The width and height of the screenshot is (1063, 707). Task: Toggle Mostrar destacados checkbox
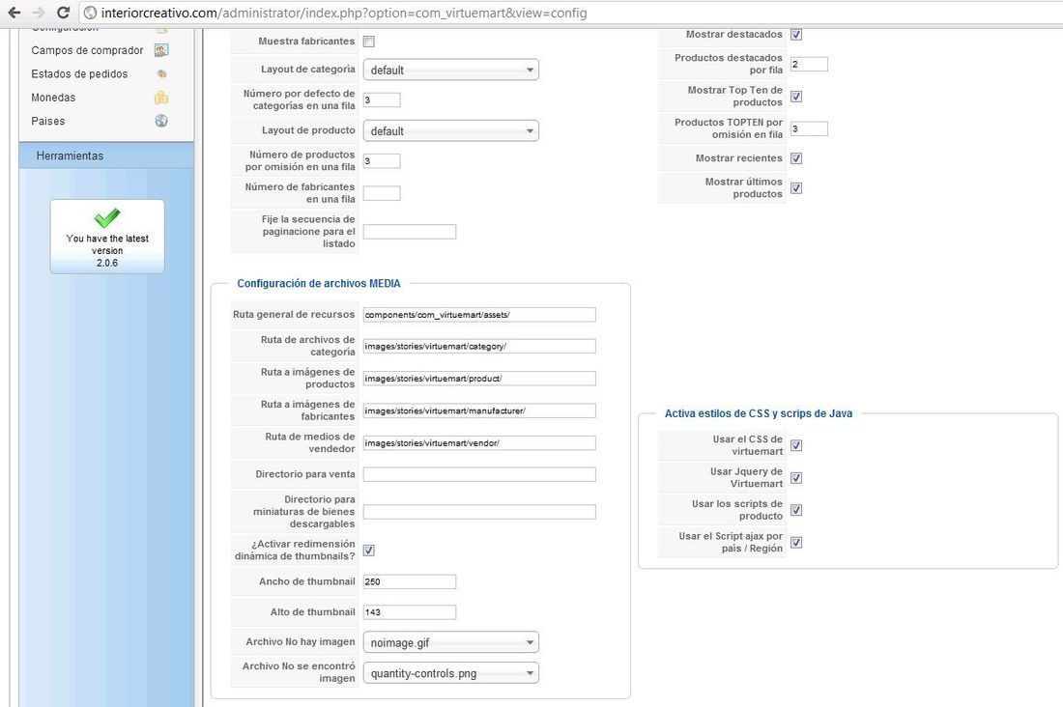coord(796,35)
